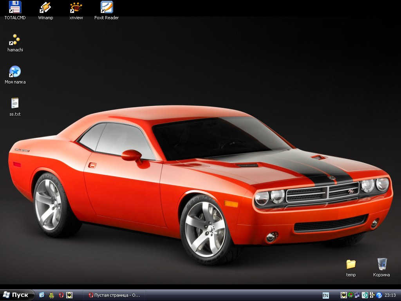
Task: Open the EN language indicator menu
Action: 325,296
